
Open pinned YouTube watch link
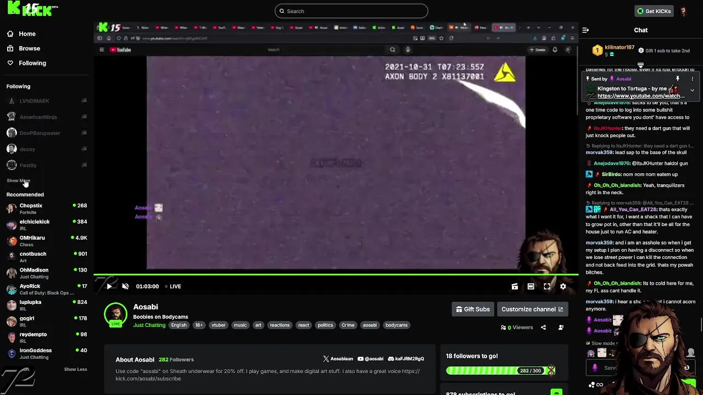(x=641, y=96)
